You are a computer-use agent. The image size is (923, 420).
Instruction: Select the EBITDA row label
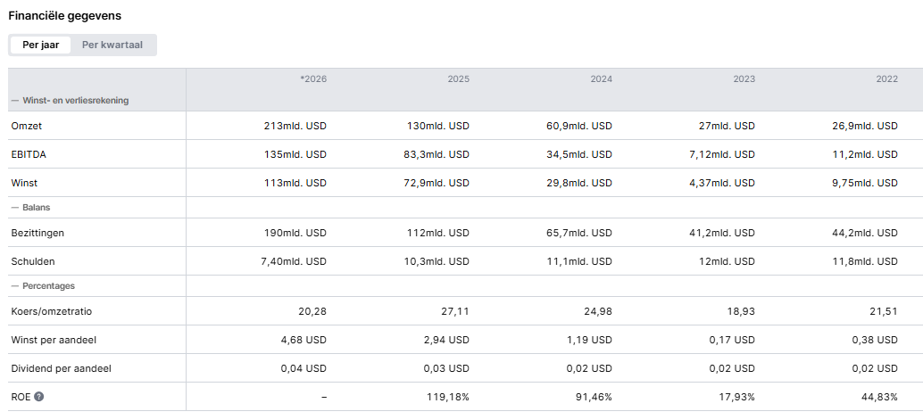point(28,154)
